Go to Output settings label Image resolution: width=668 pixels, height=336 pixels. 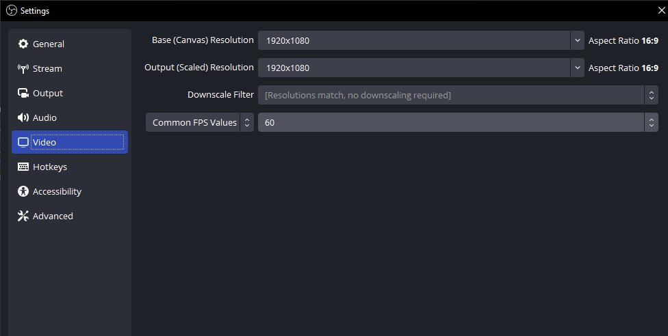tap(48, 93)
